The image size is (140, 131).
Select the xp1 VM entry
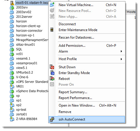(x=19, y=100)
